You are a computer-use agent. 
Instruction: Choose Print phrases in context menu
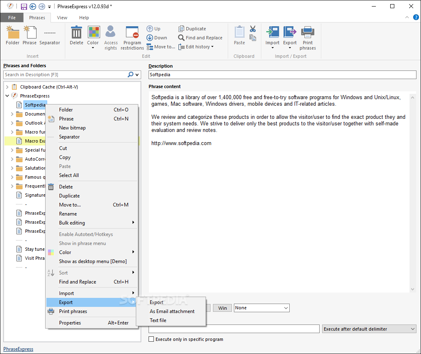click(x=92, y=311)
